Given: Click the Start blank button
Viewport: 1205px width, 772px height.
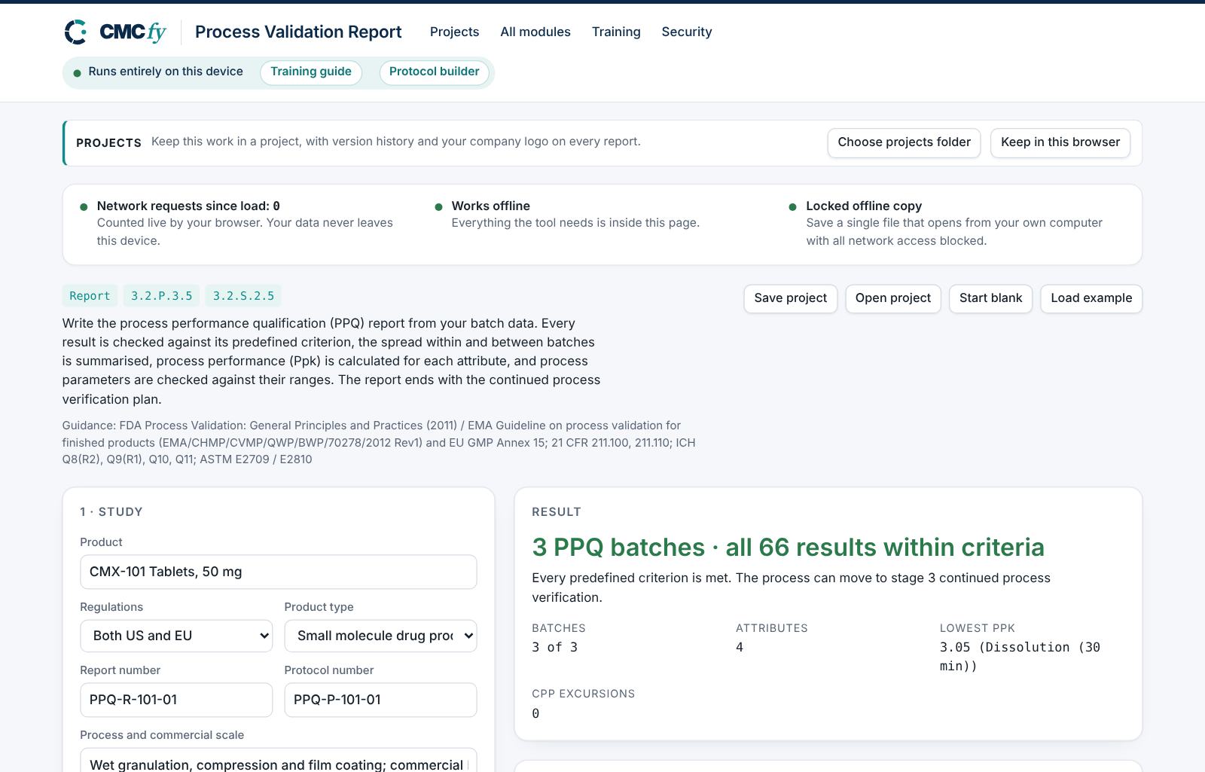Looking at the screenshot, I should 990,298.
